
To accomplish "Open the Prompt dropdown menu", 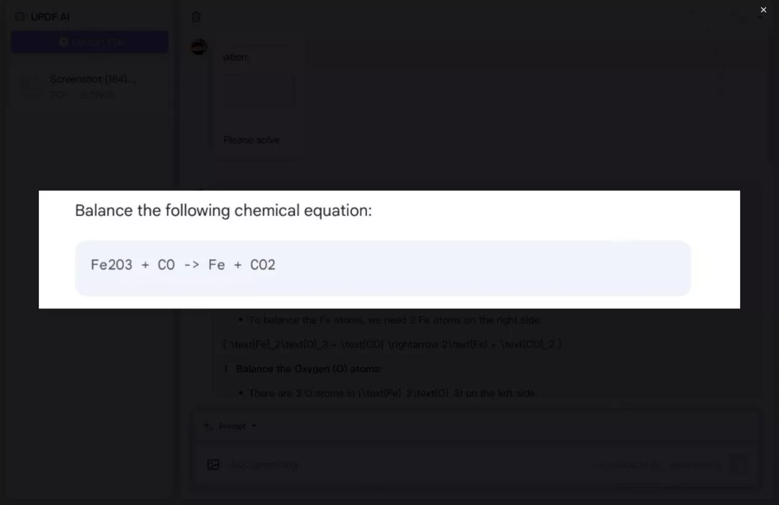I will point(254,425).
